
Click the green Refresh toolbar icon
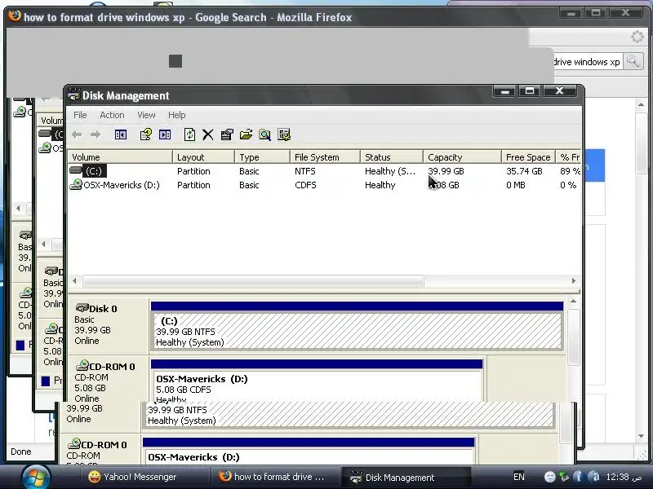point(189,134)
